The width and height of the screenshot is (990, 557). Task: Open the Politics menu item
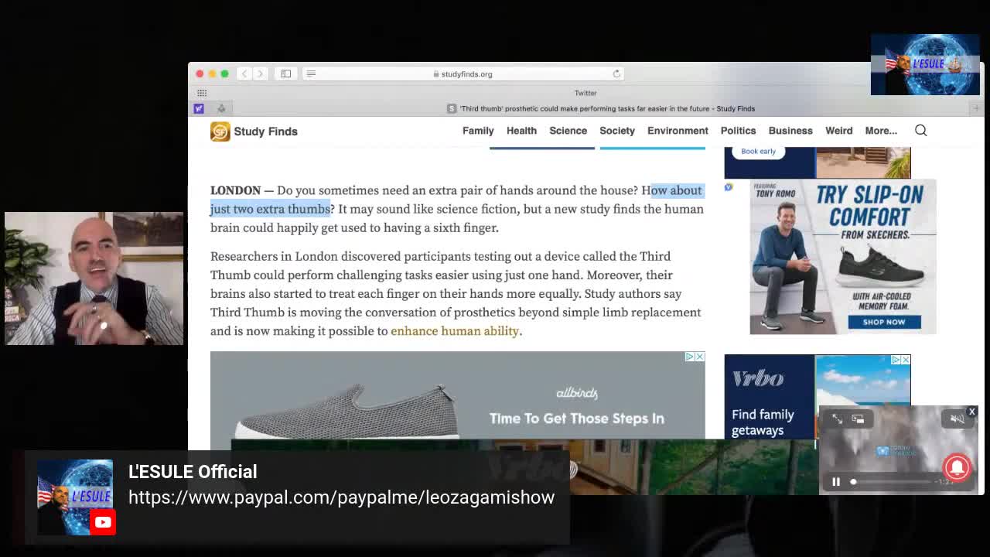point(738,131)
